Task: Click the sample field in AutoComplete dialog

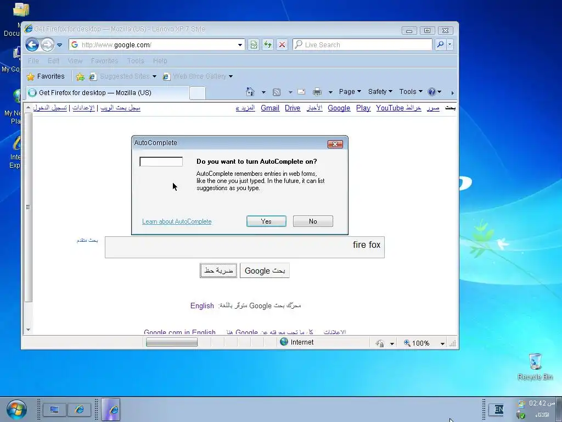Action: click(161, 162)
